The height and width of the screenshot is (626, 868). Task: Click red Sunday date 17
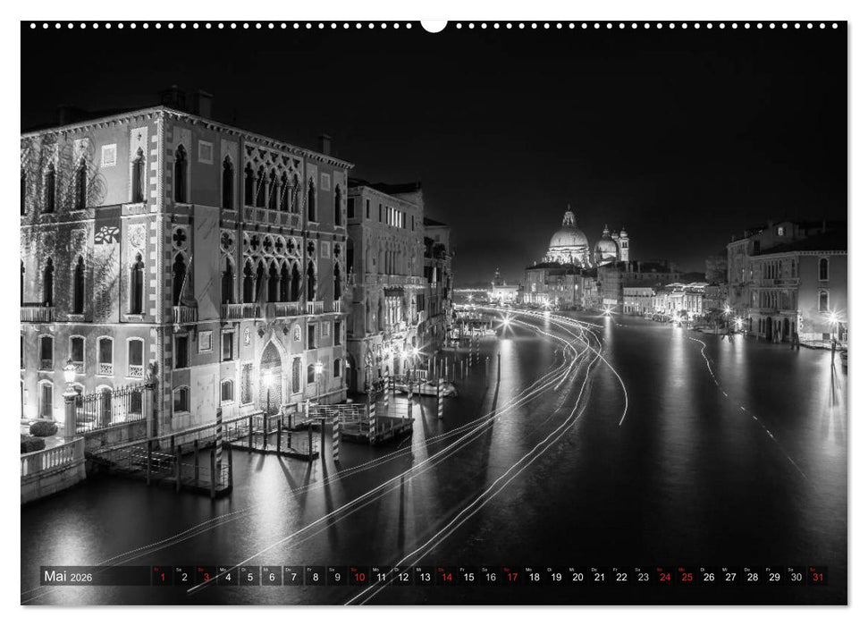point(512,577)
